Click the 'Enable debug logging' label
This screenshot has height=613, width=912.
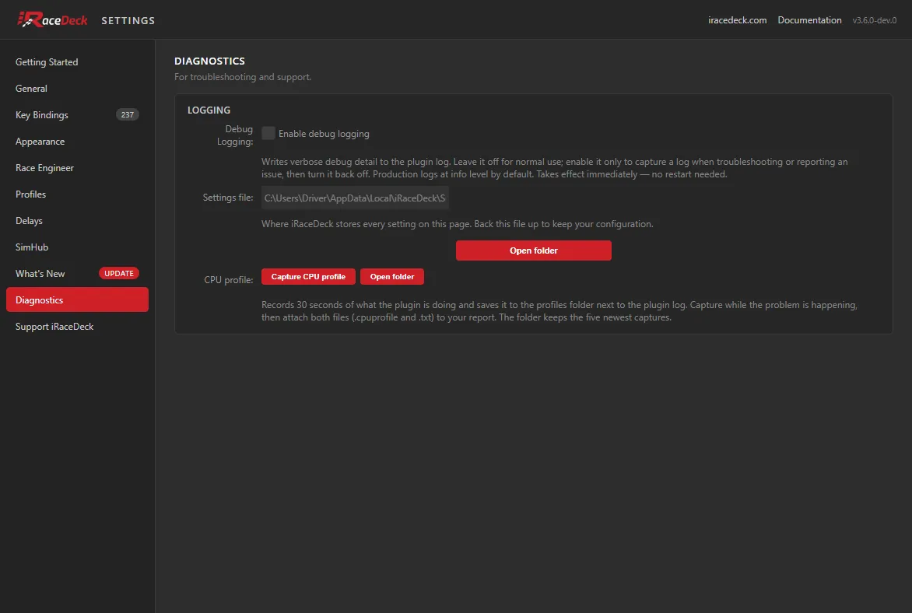click(x=324, y=134)
